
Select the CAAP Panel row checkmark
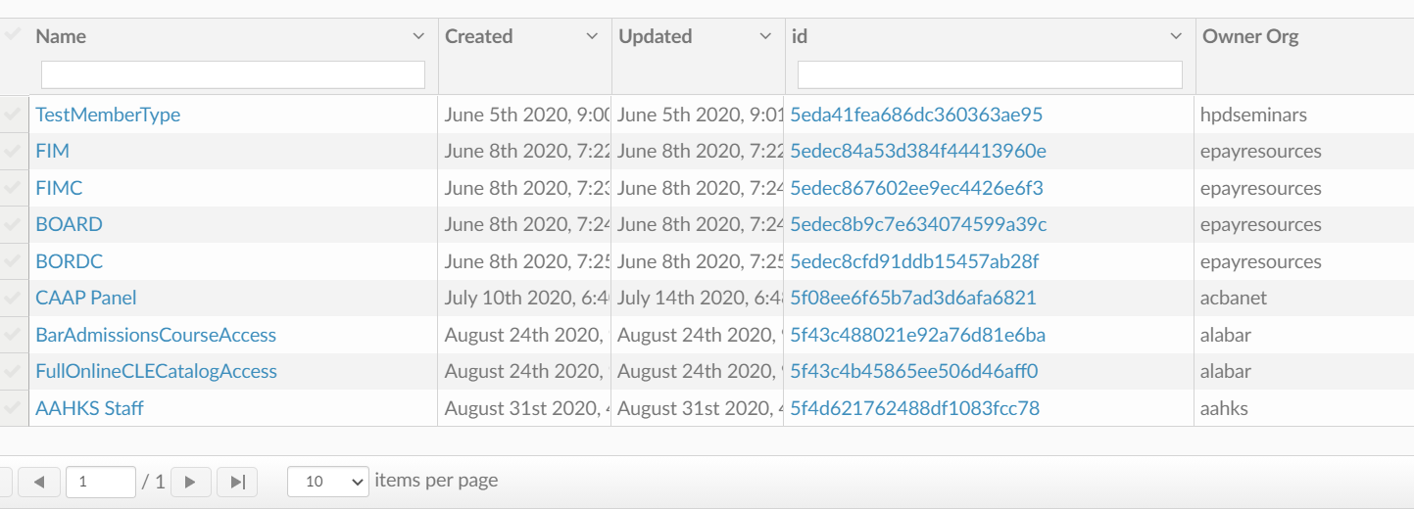pos(13,298)
